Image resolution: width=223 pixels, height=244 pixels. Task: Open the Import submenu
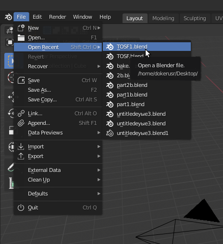58,146
